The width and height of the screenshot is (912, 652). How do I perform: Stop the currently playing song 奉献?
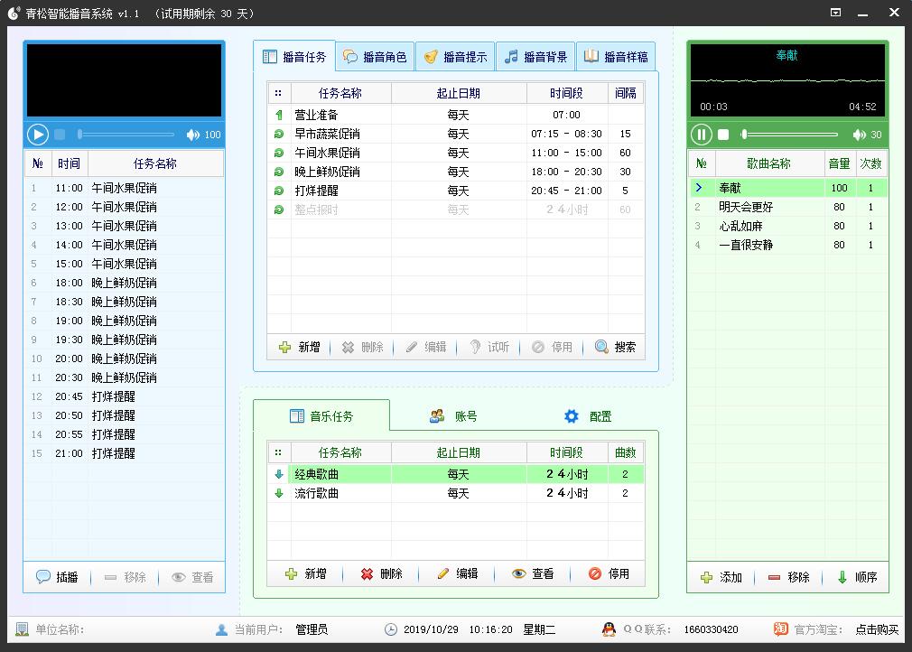tap(723, 135)
